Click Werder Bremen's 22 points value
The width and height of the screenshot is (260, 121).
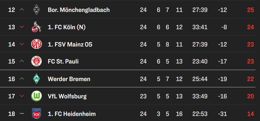250,79
